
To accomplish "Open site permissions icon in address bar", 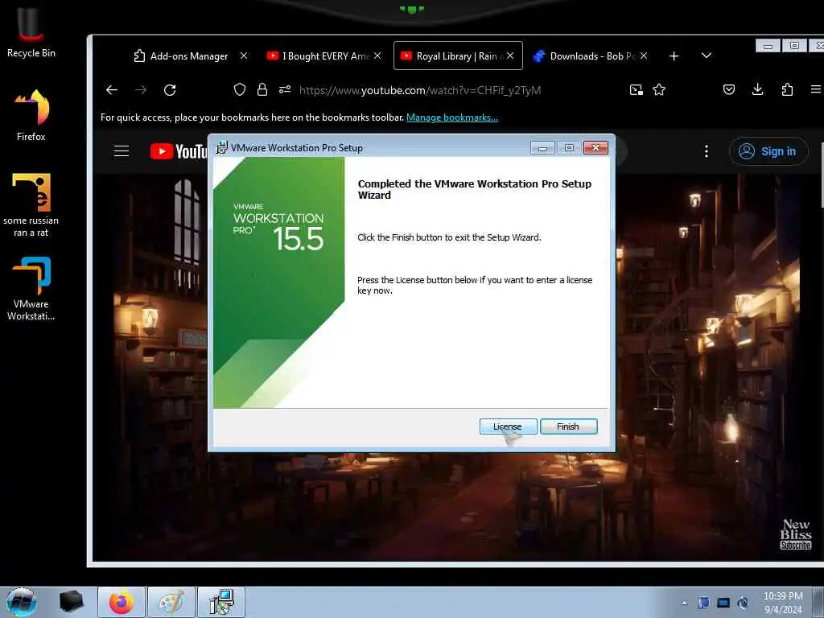I will (285, 90).
